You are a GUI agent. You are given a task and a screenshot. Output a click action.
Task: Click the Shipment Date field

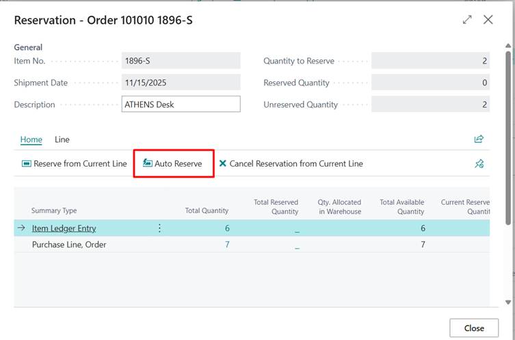click(181, 83)
